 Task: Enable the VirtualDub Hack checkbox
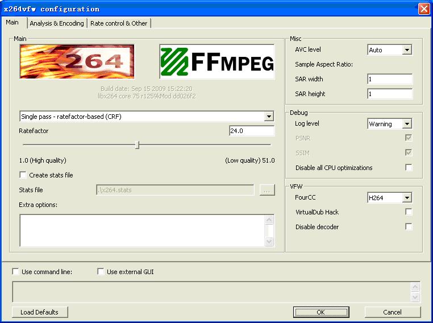[x=409, y=212]
